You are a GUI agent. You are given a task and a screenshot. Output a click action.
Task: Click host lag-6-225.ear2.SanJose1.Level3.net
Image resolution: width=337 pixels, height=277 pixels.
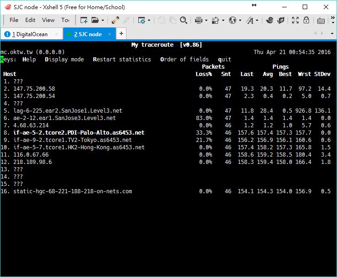[x=68, y=111]
